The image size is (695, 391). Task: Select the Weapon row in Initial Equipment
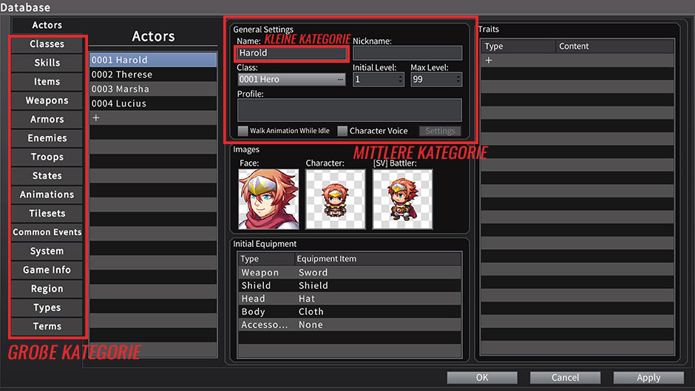[x=349, y=272]
